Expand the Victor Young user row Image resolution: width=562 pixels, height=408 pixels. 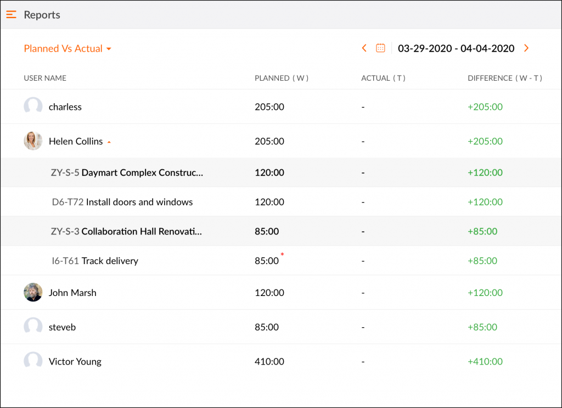point(75,361)
